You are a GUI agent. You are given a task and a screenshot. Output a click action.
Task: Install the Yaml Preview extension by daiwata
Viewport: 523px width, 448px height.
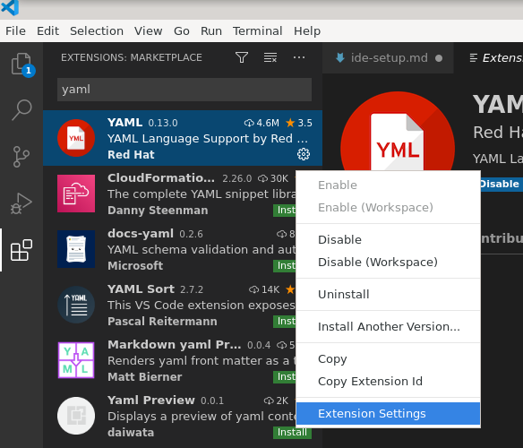point(292,432)
